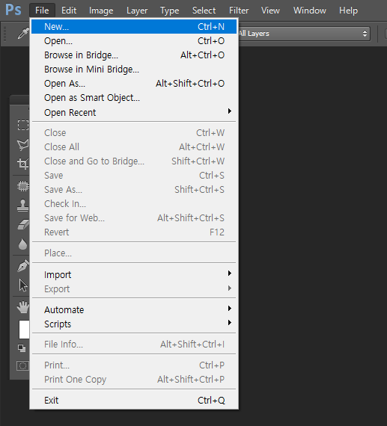Select the Patch healing tool icon
Viewport: 387px width, 426px height.
pyautogui.click(x=23, y=186)
